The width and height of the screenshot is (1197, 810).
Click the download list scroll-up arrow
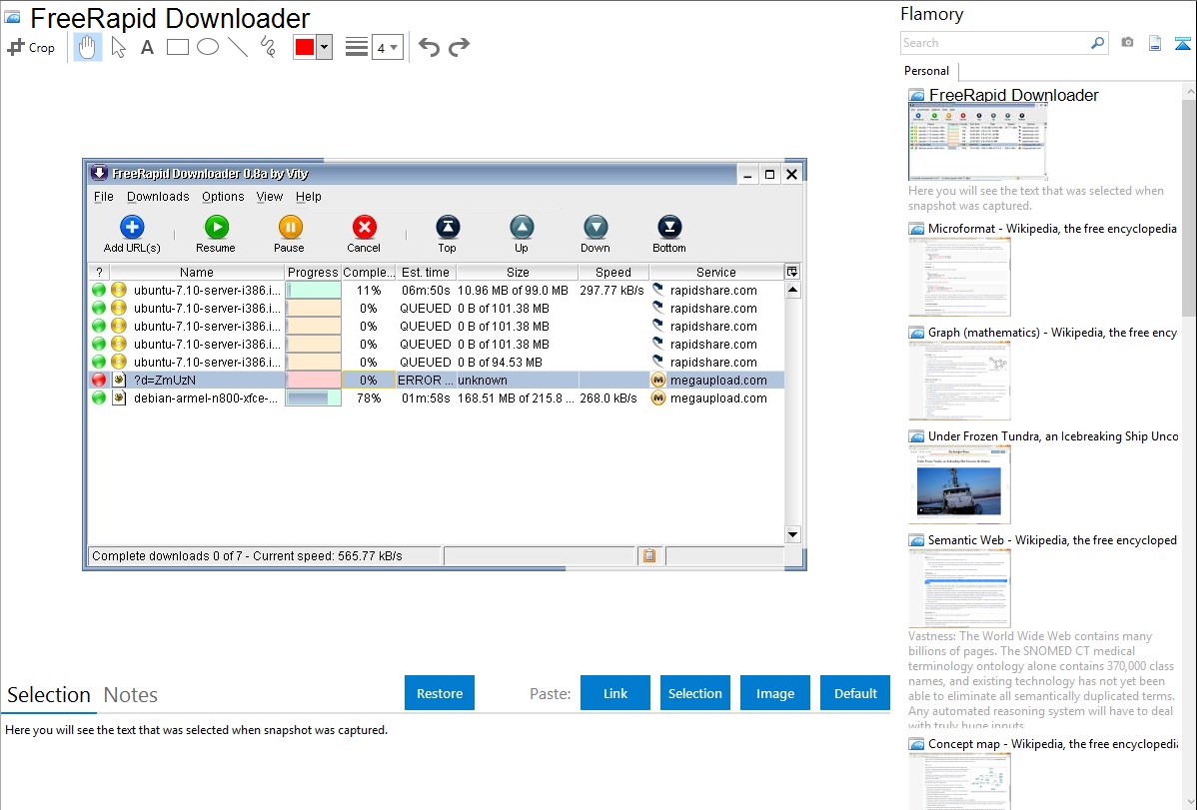[x=792, y=290]
